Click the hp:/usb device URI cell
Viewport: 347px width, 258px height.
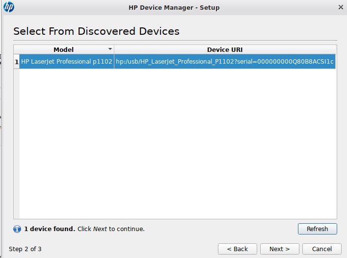[x=225, y=62]
